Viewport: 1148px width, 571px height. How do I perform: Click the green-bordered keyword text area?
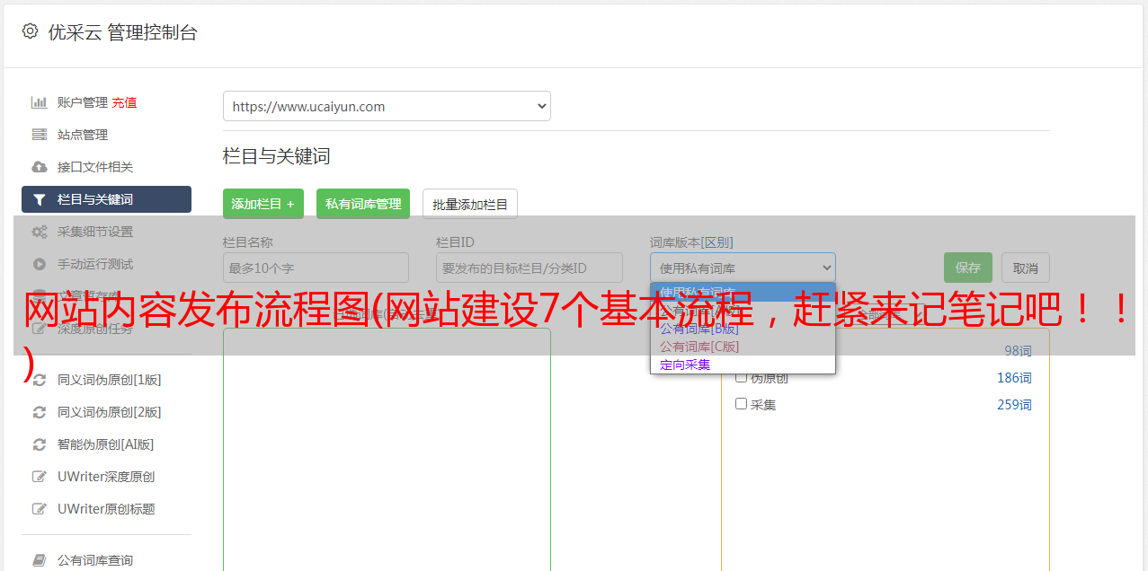[x=387, y=449]
